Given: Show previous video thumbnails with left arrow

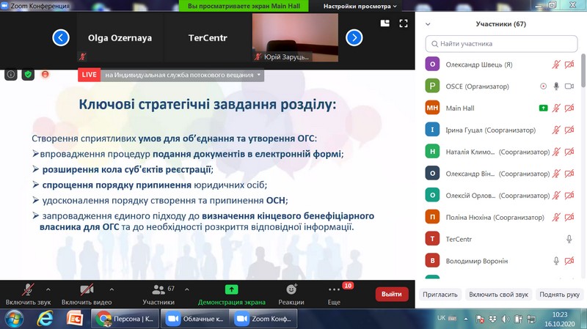Looking at the screenshot, I should [61, 37].
